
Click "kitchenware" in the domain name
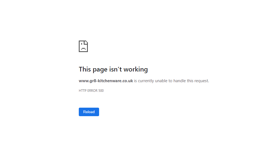110,81
